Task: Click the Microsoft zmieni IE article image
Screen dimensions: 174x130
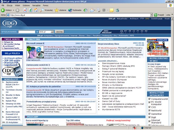Action: tap(35, 52)
